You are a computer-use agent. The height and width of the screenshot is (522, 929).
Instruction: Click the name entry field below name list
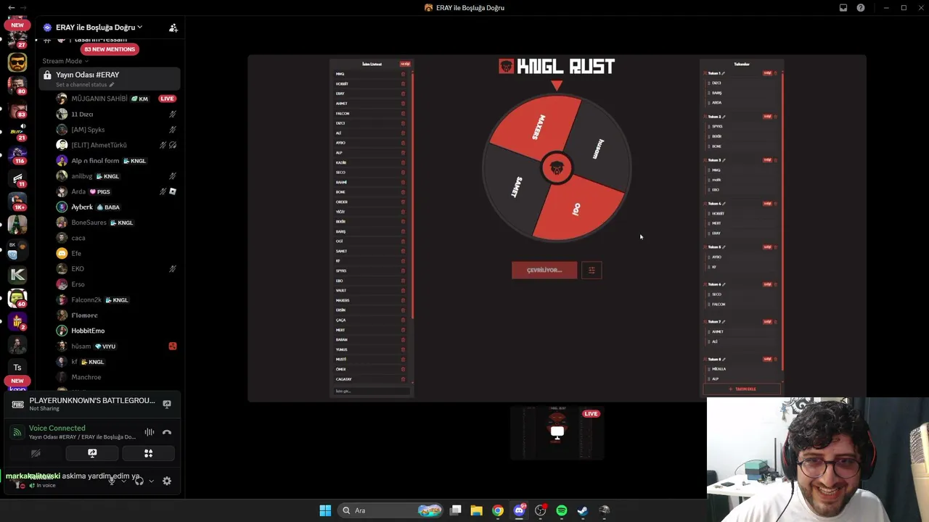(x=372, y=391)
